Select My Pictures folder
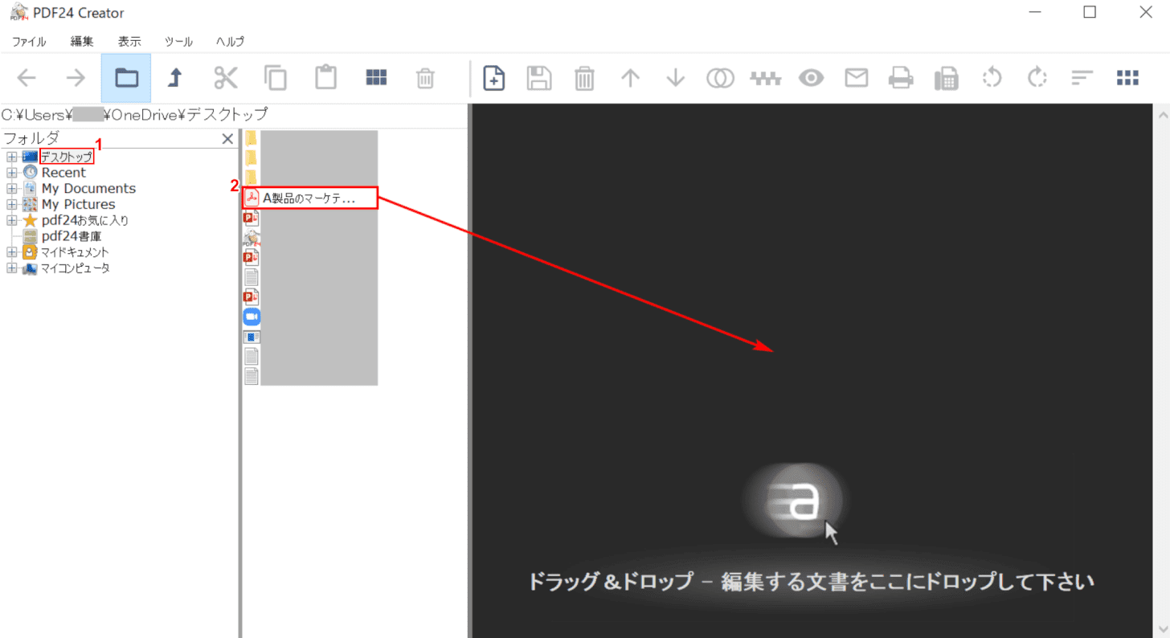 [x=78, y=205]
